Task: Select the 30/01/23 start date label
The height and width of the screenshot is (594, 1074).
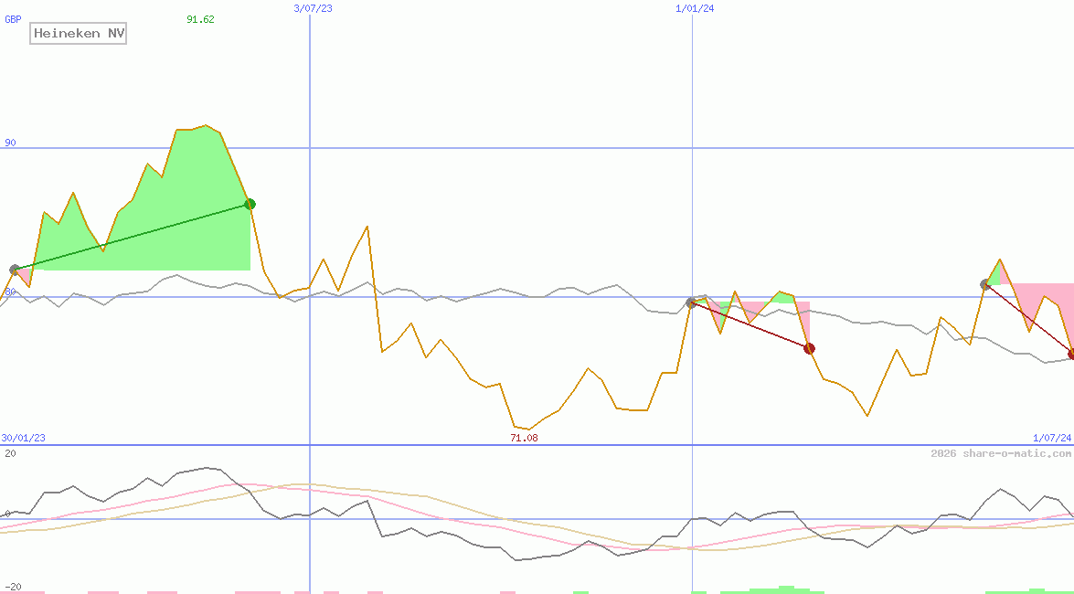Action: (24, 438)
